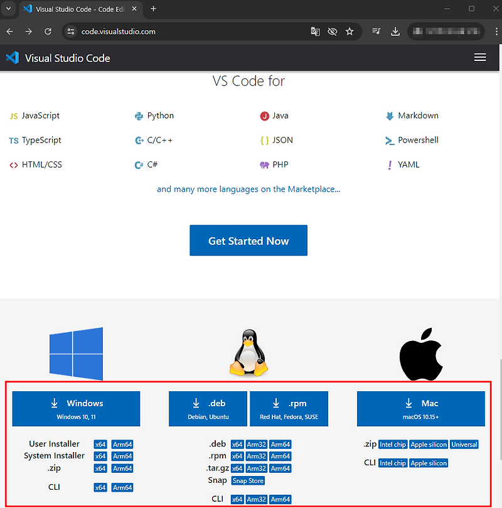
Task: Click the Get Started Now button
Action: point(248,240)
